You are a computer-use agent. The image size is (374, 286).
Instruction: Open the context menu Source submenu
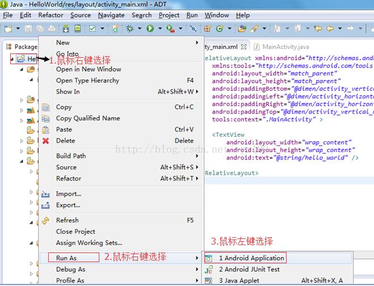(x=121, y=167)
